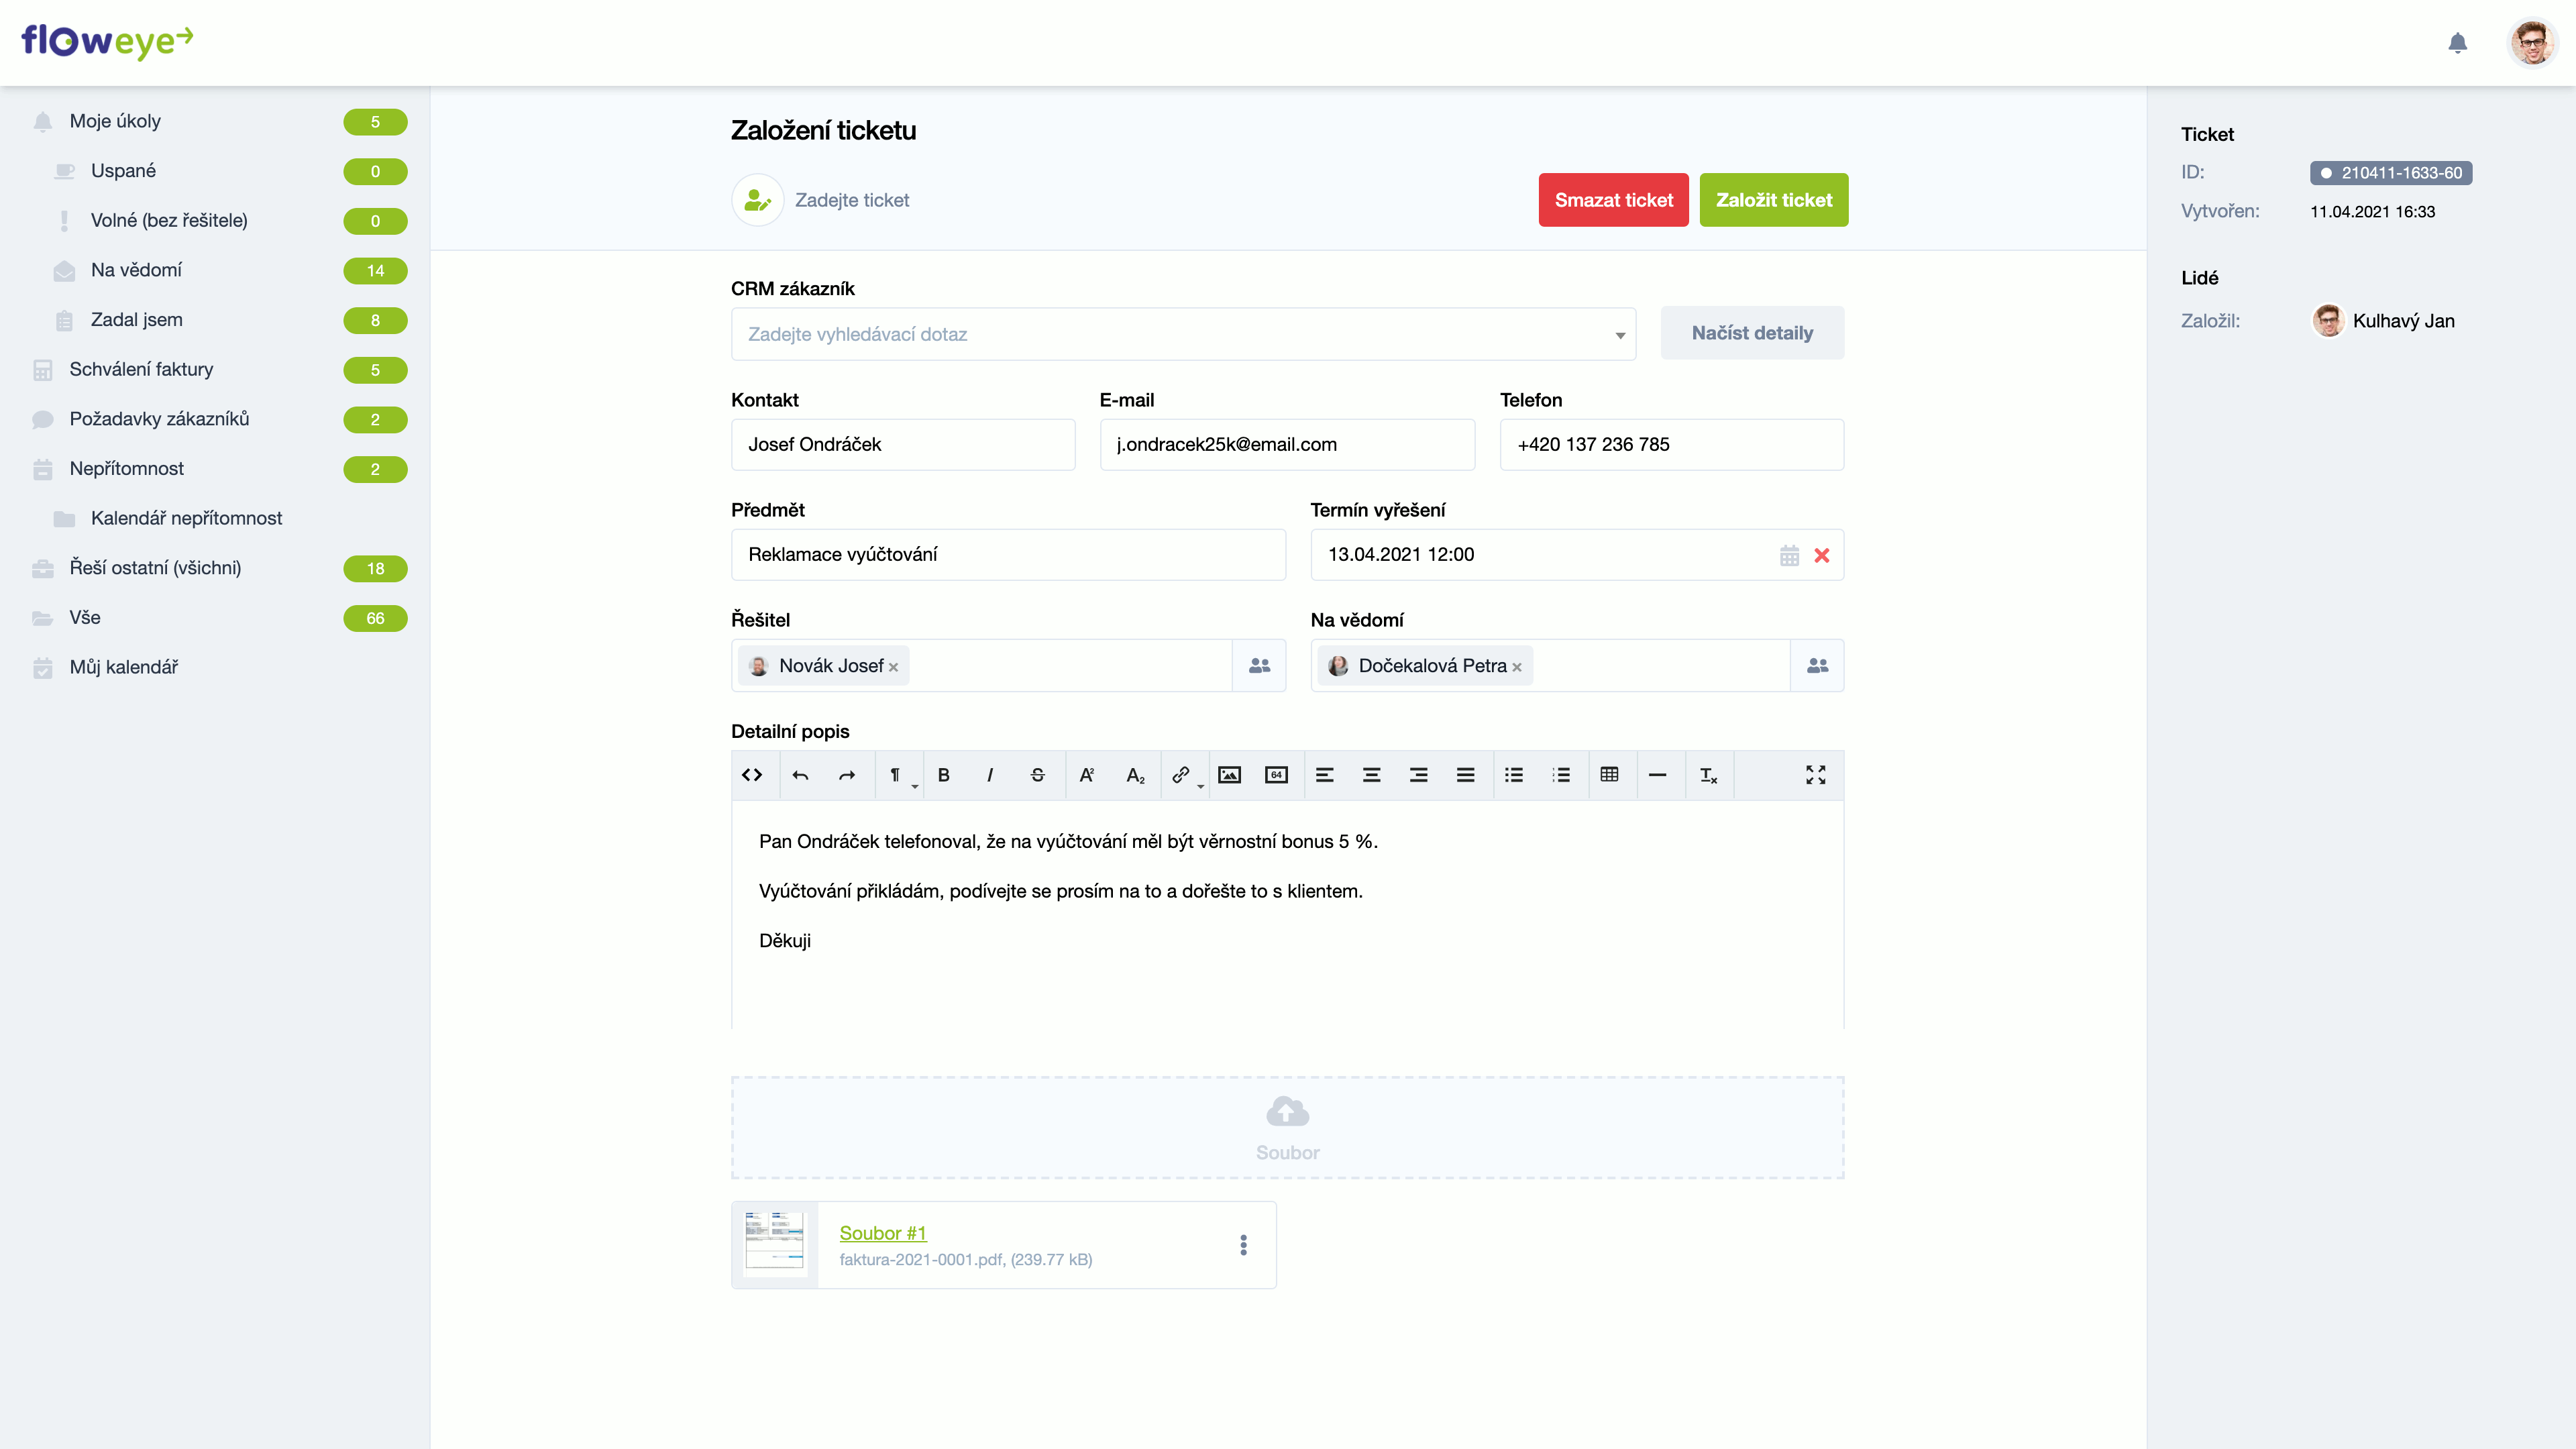Open the Soubor #1 attachment link
This screenshot has width=2576, height=1449.
pos(882,1233)
